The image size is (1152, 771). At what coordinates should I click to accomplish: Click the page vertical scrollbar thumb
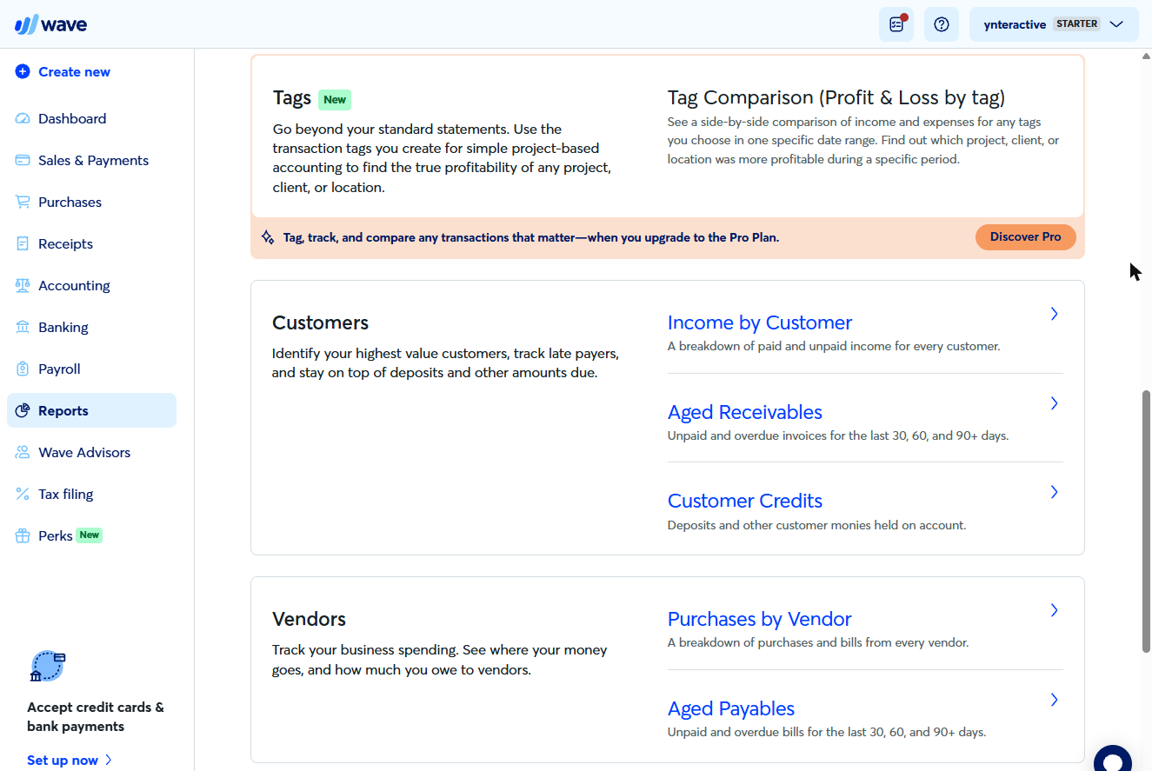pos(1145,522)
